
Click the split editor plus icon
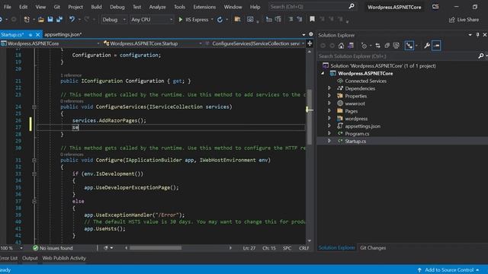click(x=310, y=43)
